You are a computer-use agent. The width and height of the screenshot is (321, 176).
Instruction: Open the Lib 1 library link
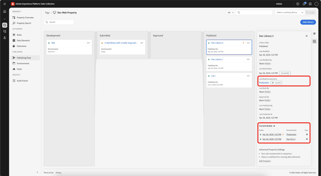coord(213,76)
